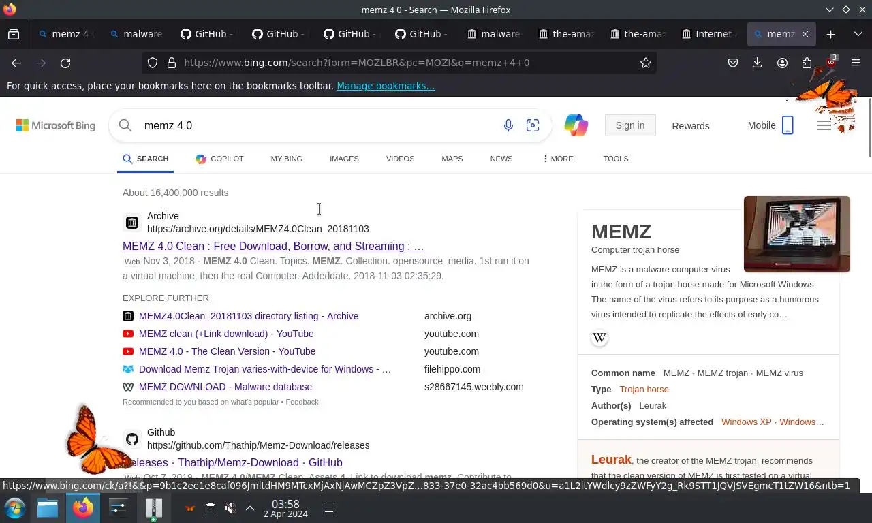
Task: Click the Sign in button
Action: point(629,125)
